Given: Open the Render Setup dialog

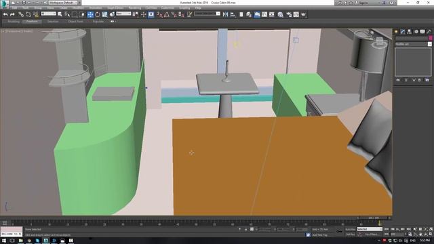Looking at the screenshot, I should [x=289, y=14].
